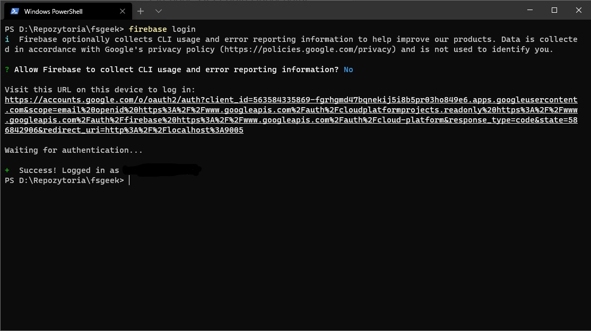Click the blue info indicator before the Firebase notice
591x331 pixels.
[7, 39]
